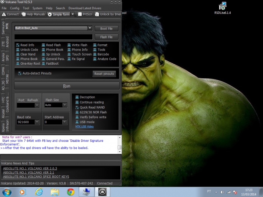Enable Write Flash checkbox

pos(69,45)
